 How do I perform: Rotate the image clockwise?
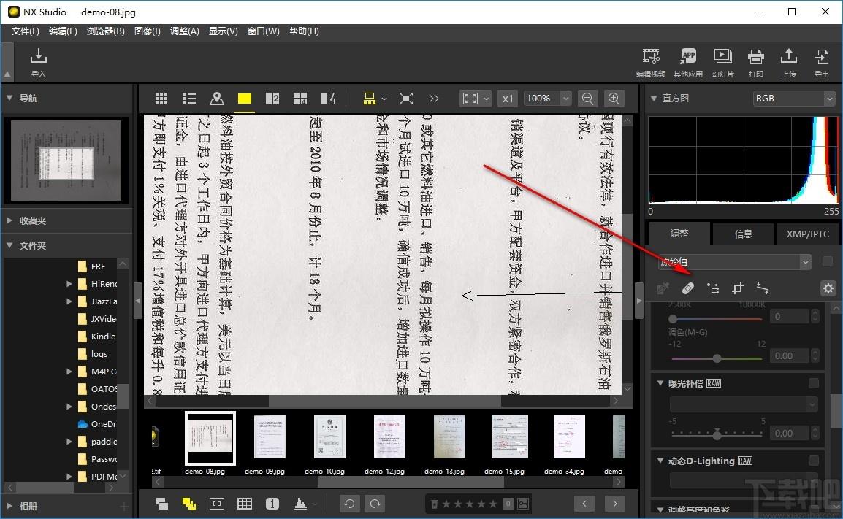point(375,504)
